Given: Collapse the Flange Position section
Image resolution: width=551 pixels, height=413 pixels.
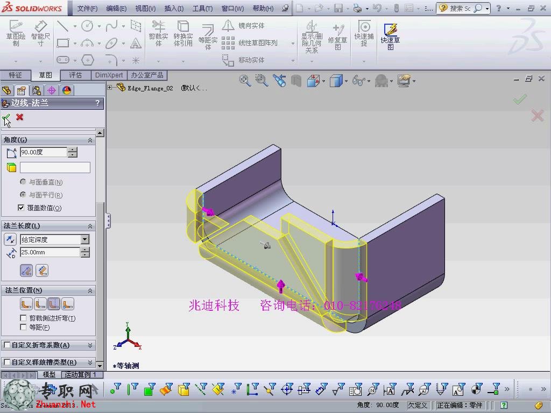Looking at the screenshot, I should click(x=90, y=291).
